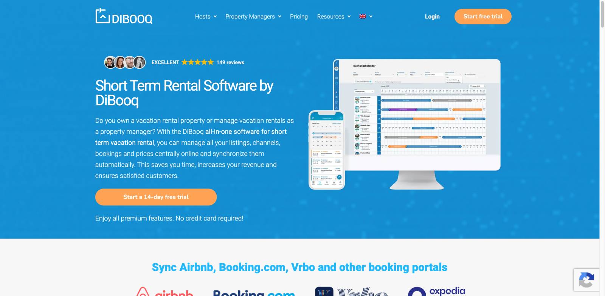
Task: Open the Property Managers dropdown menu
Action: point(253,17)
